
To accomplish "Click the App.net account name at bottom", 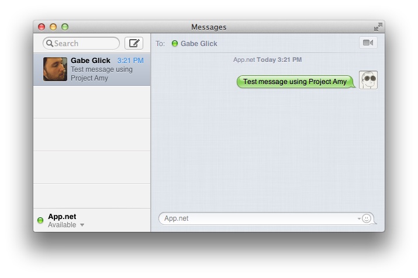I will point(62,217).
